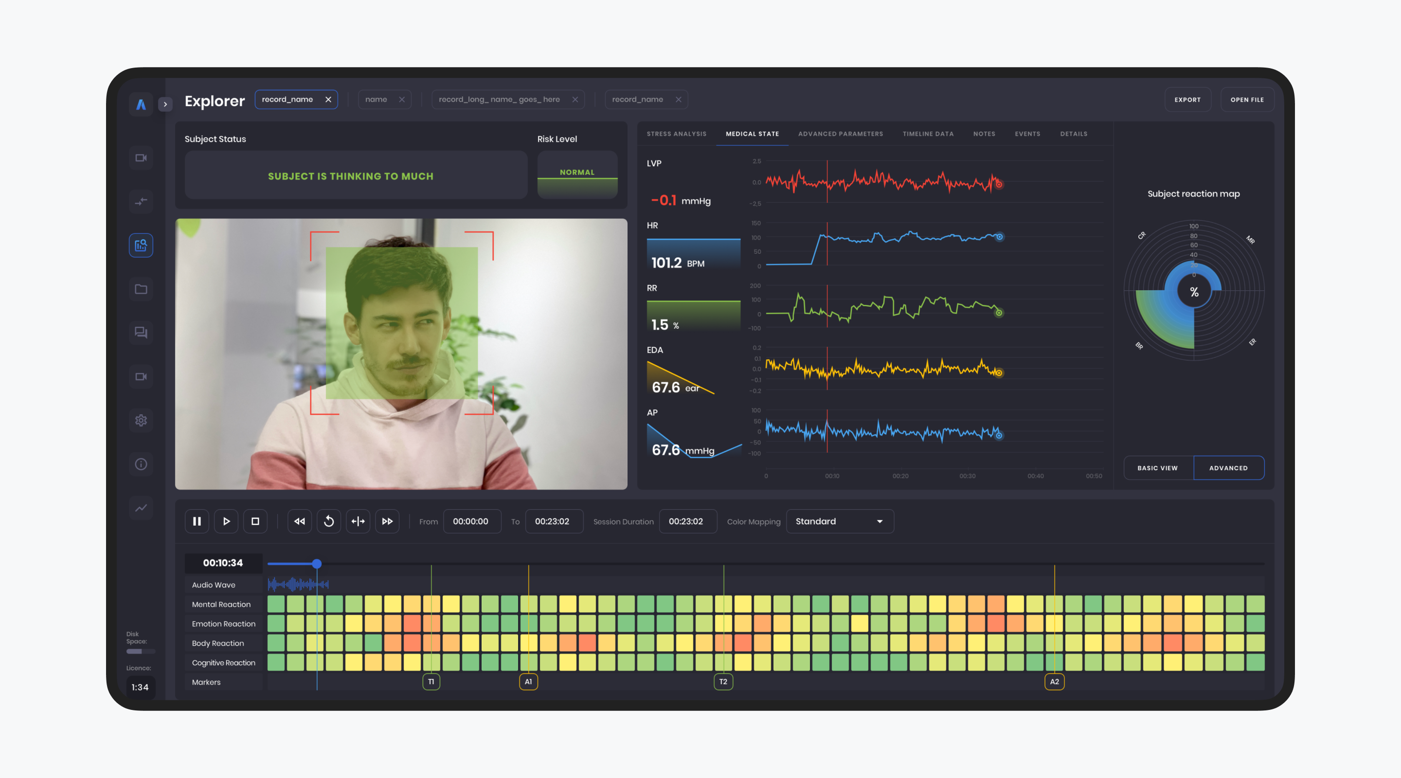Screen dimensions: 1401x778
Task: Open application settings via the gear icon
Action: (x=141, y=420)
